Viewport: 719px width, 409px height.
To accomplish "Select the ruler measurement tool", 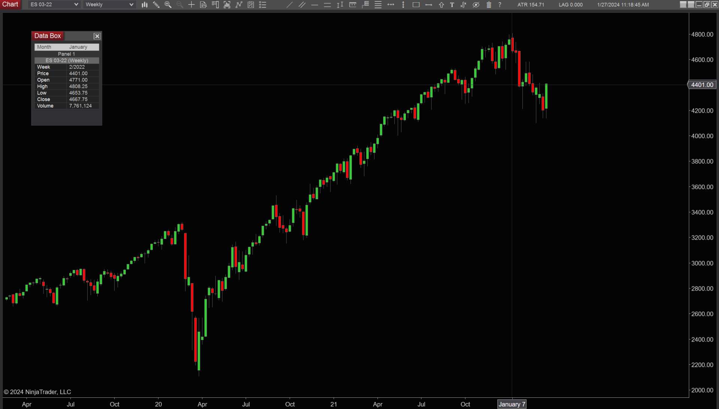I will click(x=353, y=5).
